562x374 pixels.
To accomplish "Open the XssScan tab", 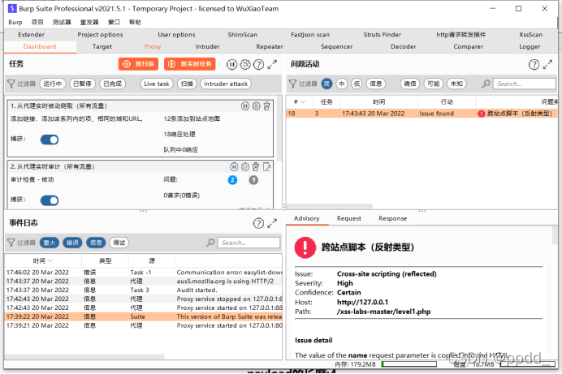I will pyautogui.click(x=531, y=35).
